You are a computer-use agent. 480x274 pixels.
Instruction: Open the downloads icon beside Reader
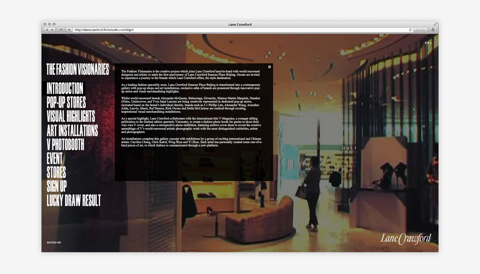(433, 30)
